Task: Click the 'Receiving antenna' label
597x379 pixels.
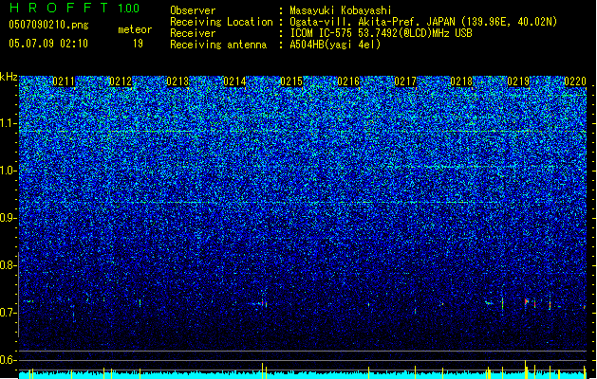Action: (218, 45)
